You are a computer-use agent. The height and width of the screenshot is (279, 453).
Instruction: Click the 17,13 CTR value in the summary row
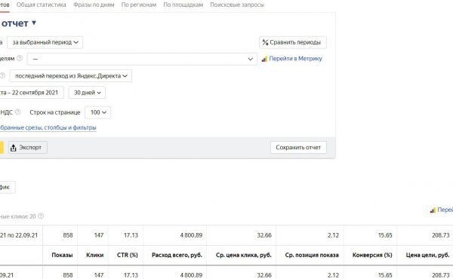pos(131,235)
